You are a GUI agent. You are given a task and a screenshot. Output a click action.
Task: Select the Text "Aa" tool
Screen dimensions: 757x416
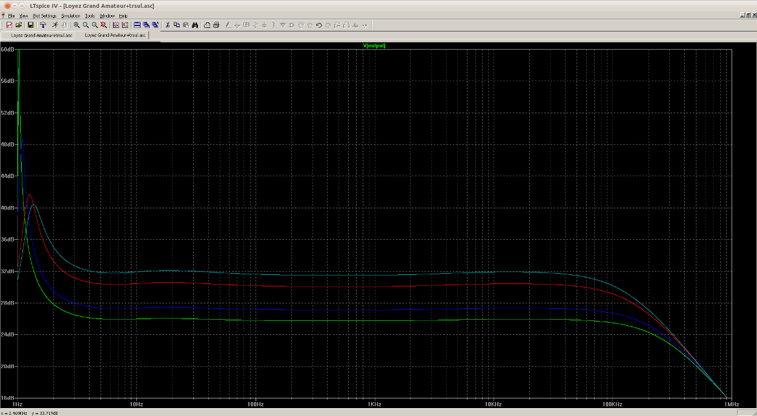[x=355, y=25]
